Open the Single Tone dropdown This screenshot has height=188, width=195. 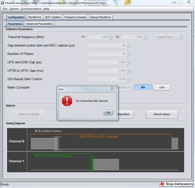tap(170, 37)
